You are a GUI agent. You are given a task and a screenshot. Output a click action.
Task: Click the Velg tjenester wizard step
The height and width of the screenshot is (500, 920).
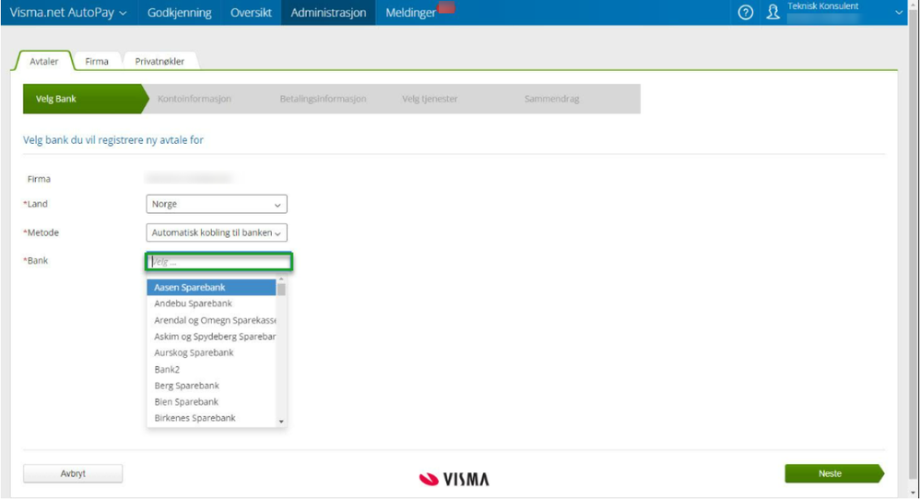click(x=430, y=99)
